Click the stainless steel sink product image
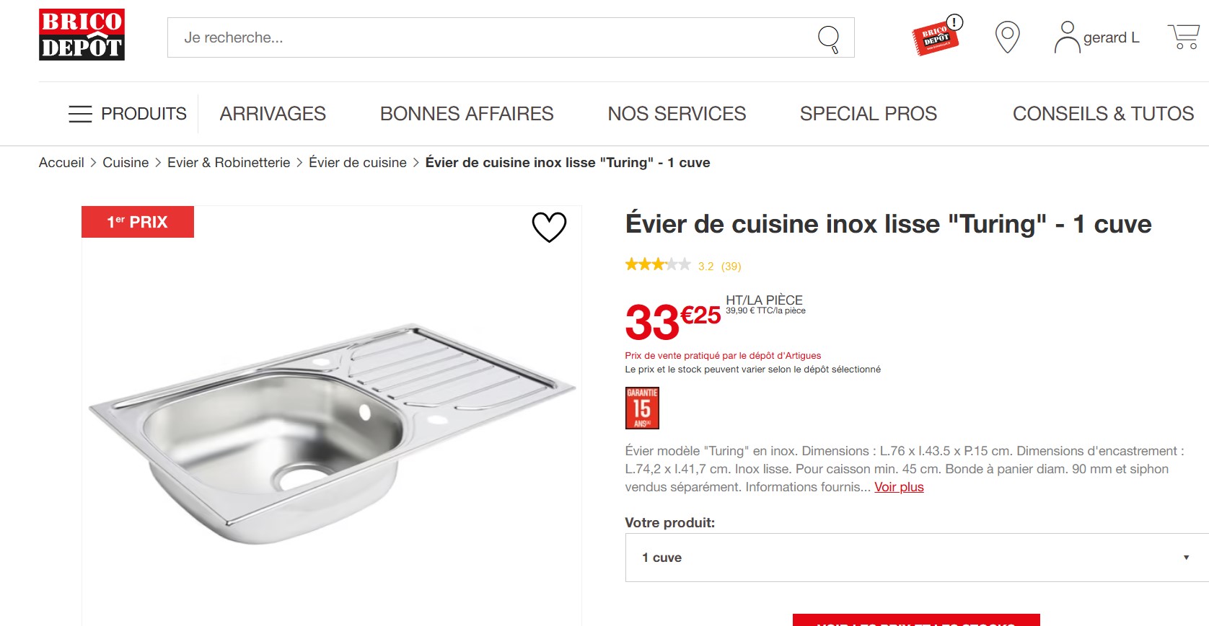Viewport: 1209px width, 626px height. tap(332, 432)
